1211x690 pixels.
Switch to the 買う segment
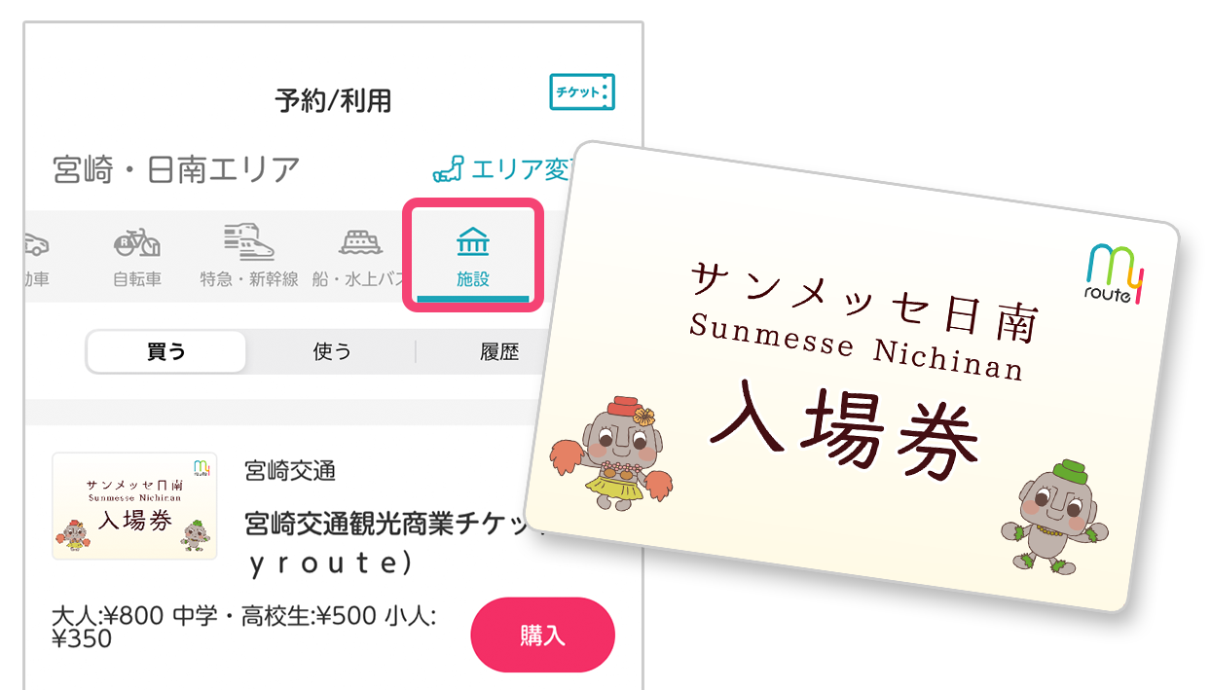pos(165,351)
